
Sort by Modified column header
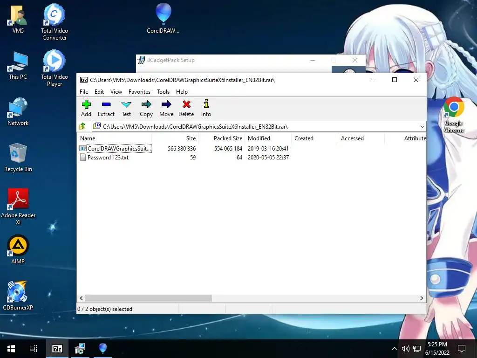click(268, 138)
